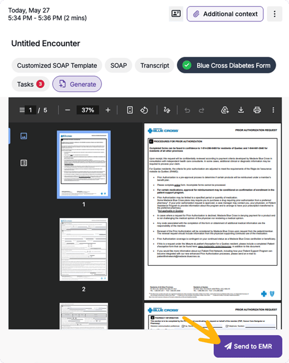
Task: Print the PDF document
Action: point(257,110)
